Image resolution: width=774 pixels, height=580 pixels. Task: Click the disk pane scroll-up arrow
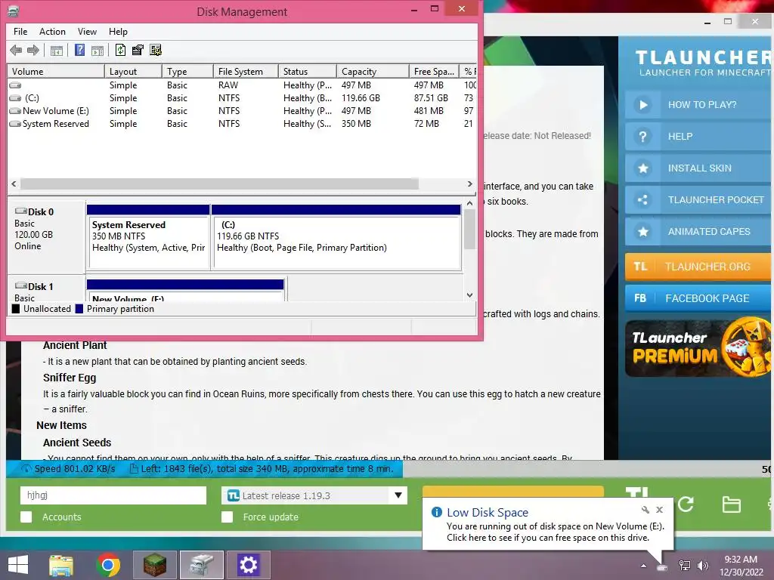pos(469,203)
